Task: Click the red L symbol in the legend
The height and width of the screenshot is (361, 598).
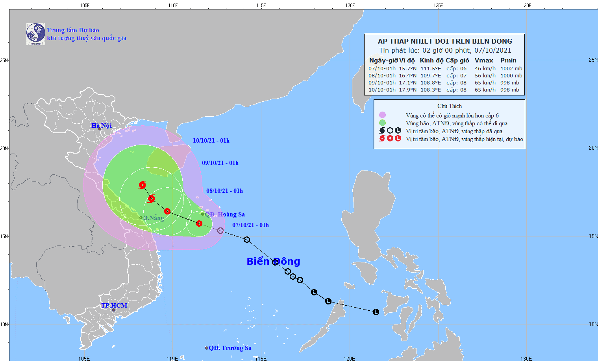Action: coord(398,138)
